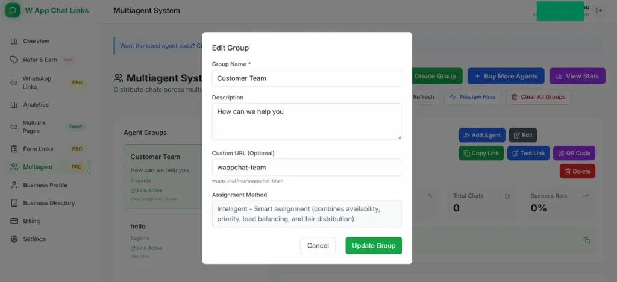The height and width of the screenshot is (282, 617).
Task: Click Copy Link for the group
Action: coord(481,153)
